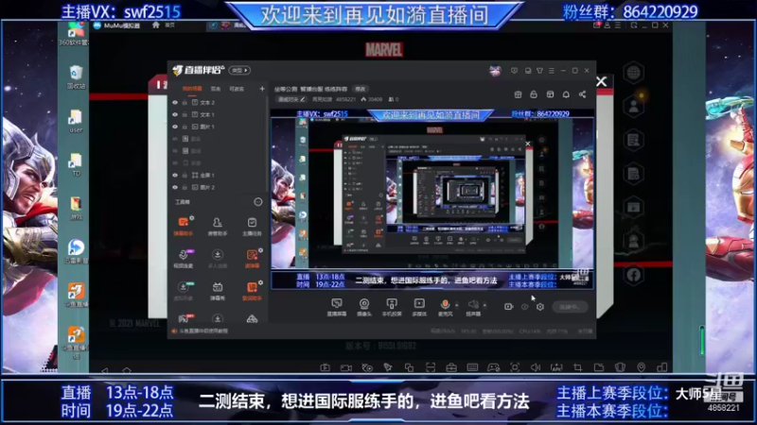Add 多媒体 media source
The image size is (757, 425).
pyautogui.click(x=419, y=307)
